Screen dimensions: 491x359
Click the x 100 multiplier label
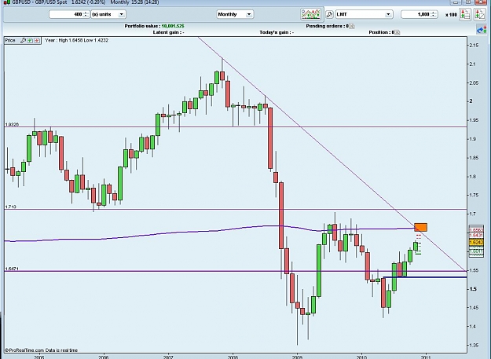point(451,15)
